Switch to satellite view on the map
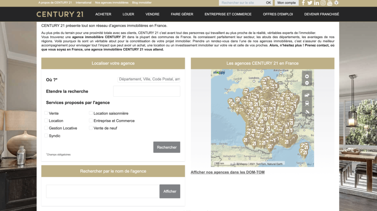Screen dimensions: 377x211 307,112
